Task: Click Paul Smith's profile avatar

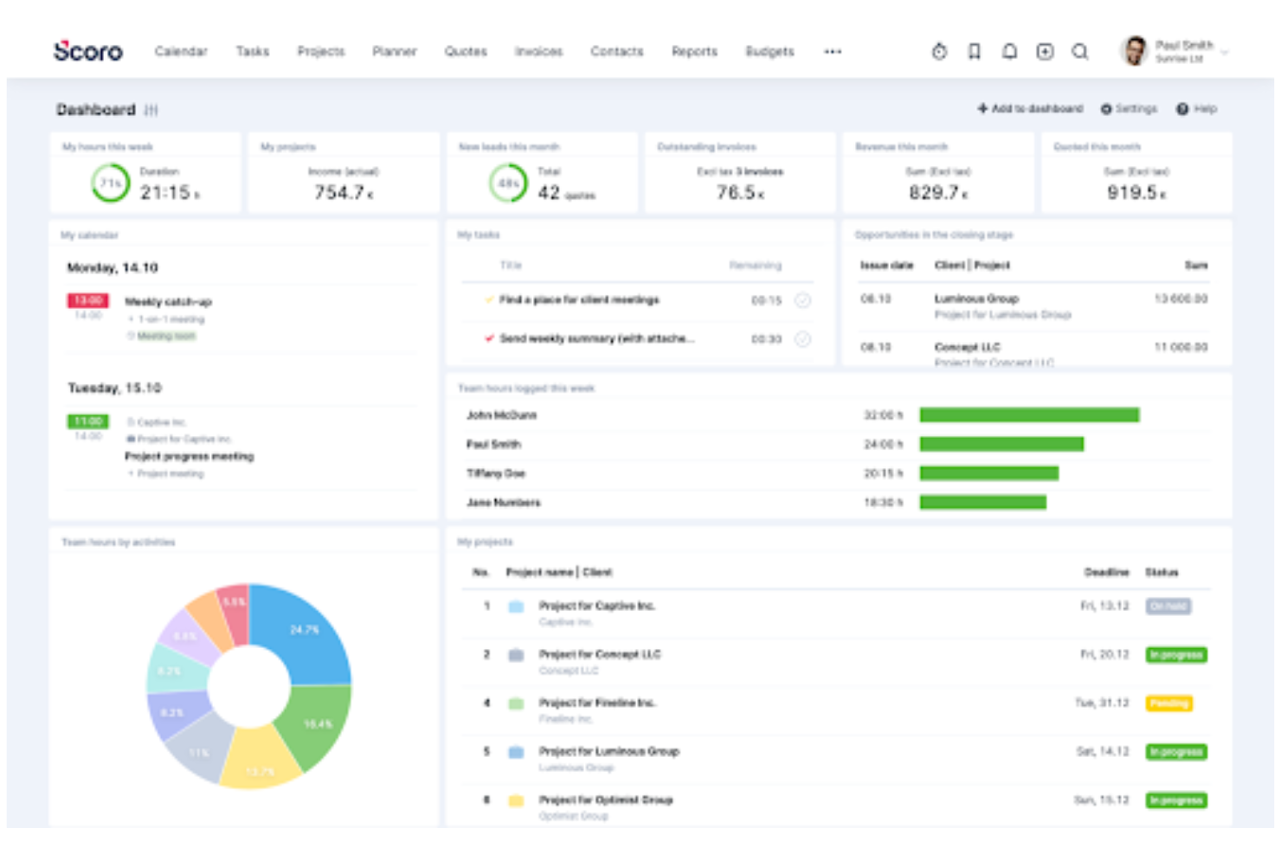Action: pos(1134,51)
